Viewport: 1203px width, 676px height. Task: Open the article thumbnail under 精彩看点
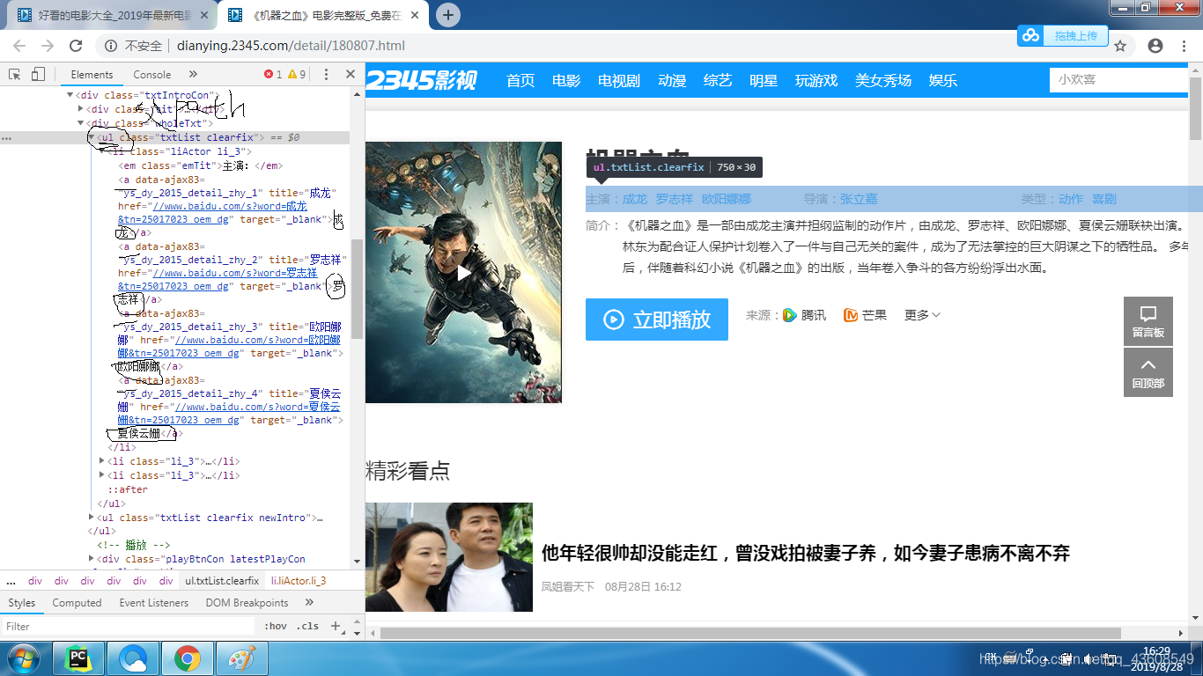[449, 557]
